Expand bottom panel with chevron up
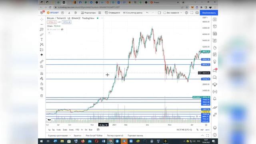The image size is (256, 144). click(x=202, y=136)
